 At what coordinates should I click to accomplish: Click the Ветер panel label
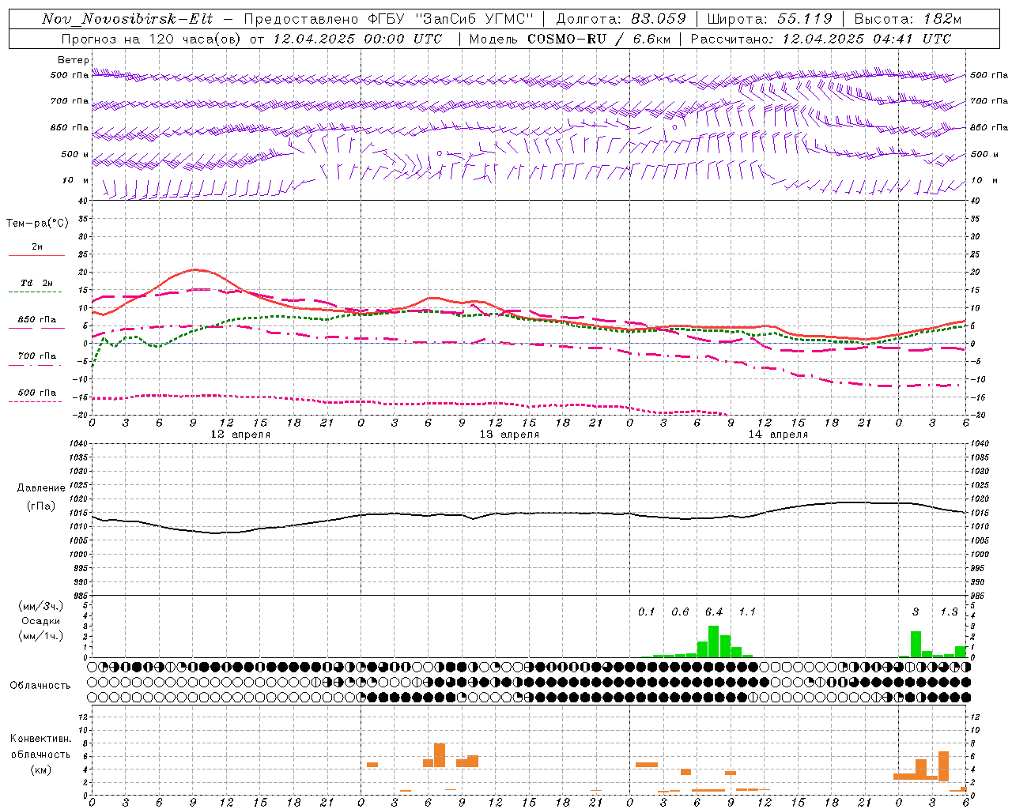[x=73, y=60]
